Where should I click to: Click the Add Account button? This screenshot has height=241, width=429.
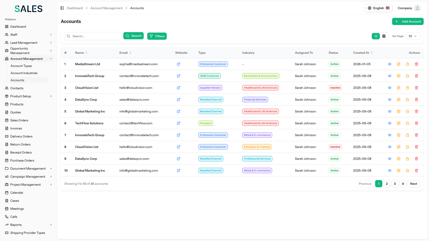coord(408,21)
